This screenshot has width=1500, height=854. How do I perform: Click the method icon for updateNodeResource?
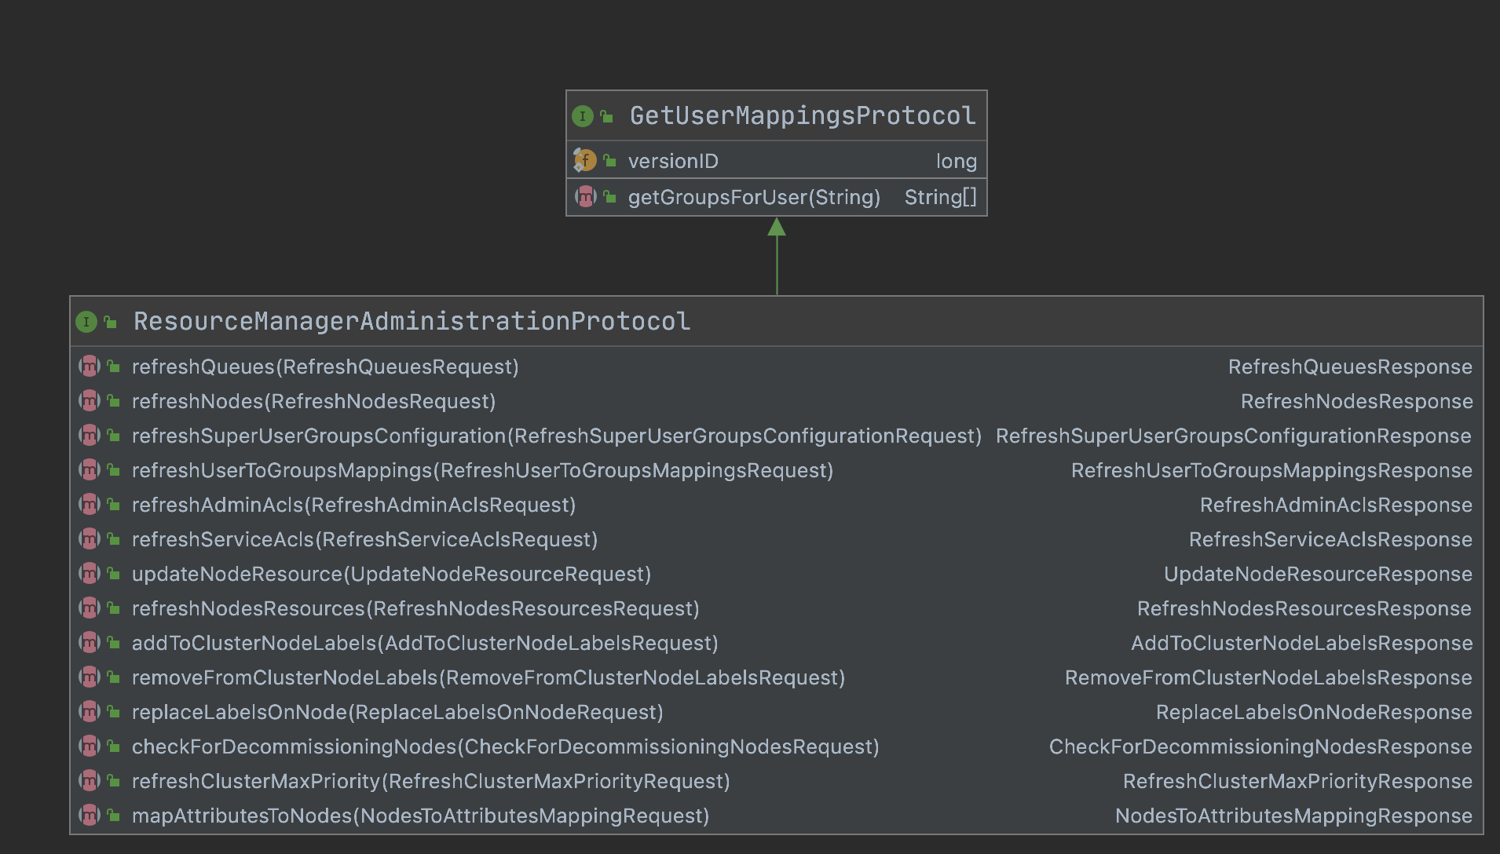[x=90, y=573]
